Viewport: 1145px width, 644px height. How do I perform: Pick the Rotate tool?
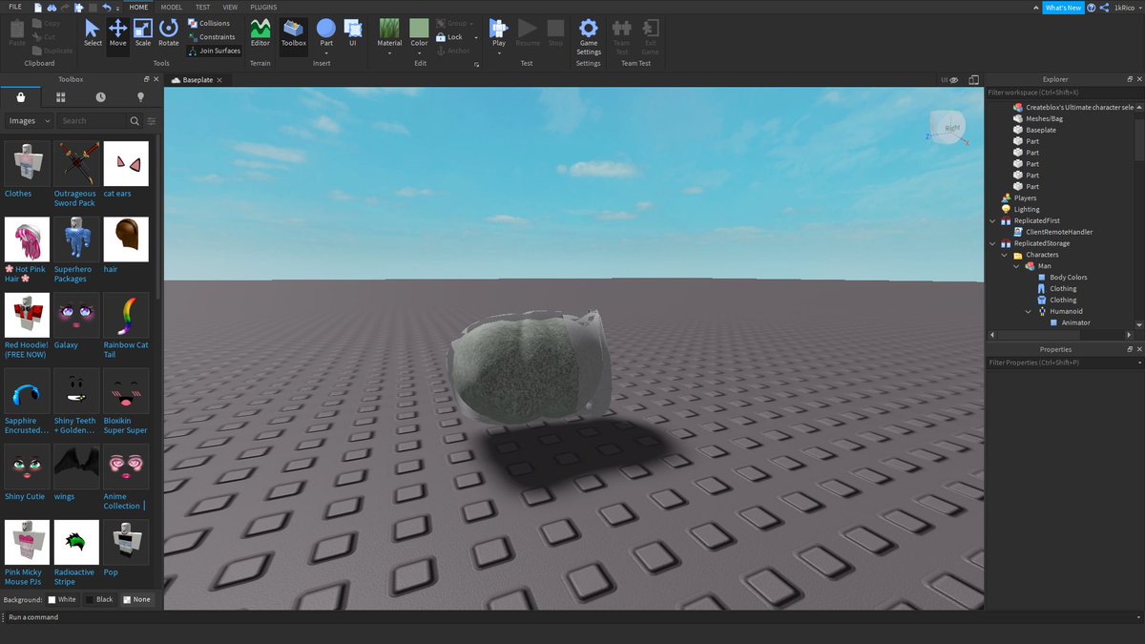click(168, 33)
